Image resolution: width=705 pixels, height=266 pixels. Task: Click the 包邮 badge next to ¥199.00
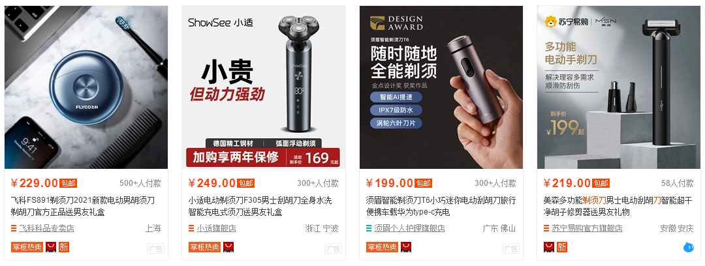pos(424,183)
